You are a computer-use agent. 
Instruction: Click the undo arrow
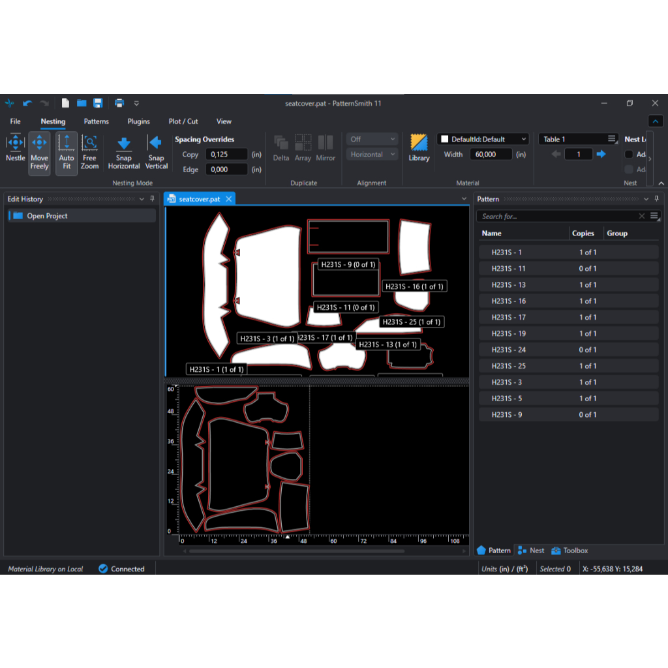(27, 103)
